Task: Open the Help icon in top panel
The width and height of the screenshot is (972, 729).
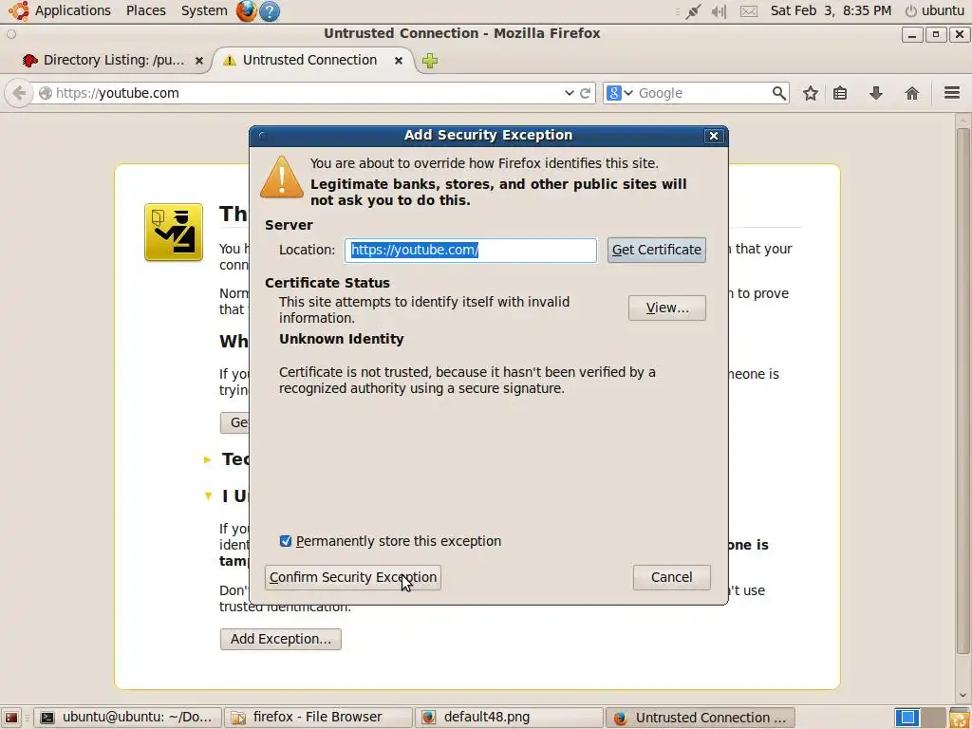Action: [x=270, y=11]
